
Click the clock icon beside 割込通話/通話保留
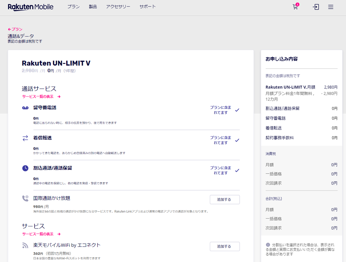(x=25, y=168)
